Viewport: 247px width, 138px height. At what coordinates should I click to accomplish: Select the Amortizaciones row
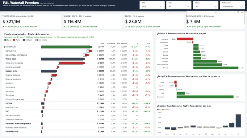(x=77, y=107)
